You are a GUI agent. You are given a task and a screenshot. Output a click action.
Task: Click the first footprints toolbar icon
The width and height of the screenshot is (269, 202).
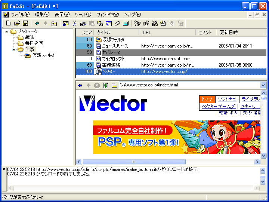pyautogui.click(x=137, y=23)
